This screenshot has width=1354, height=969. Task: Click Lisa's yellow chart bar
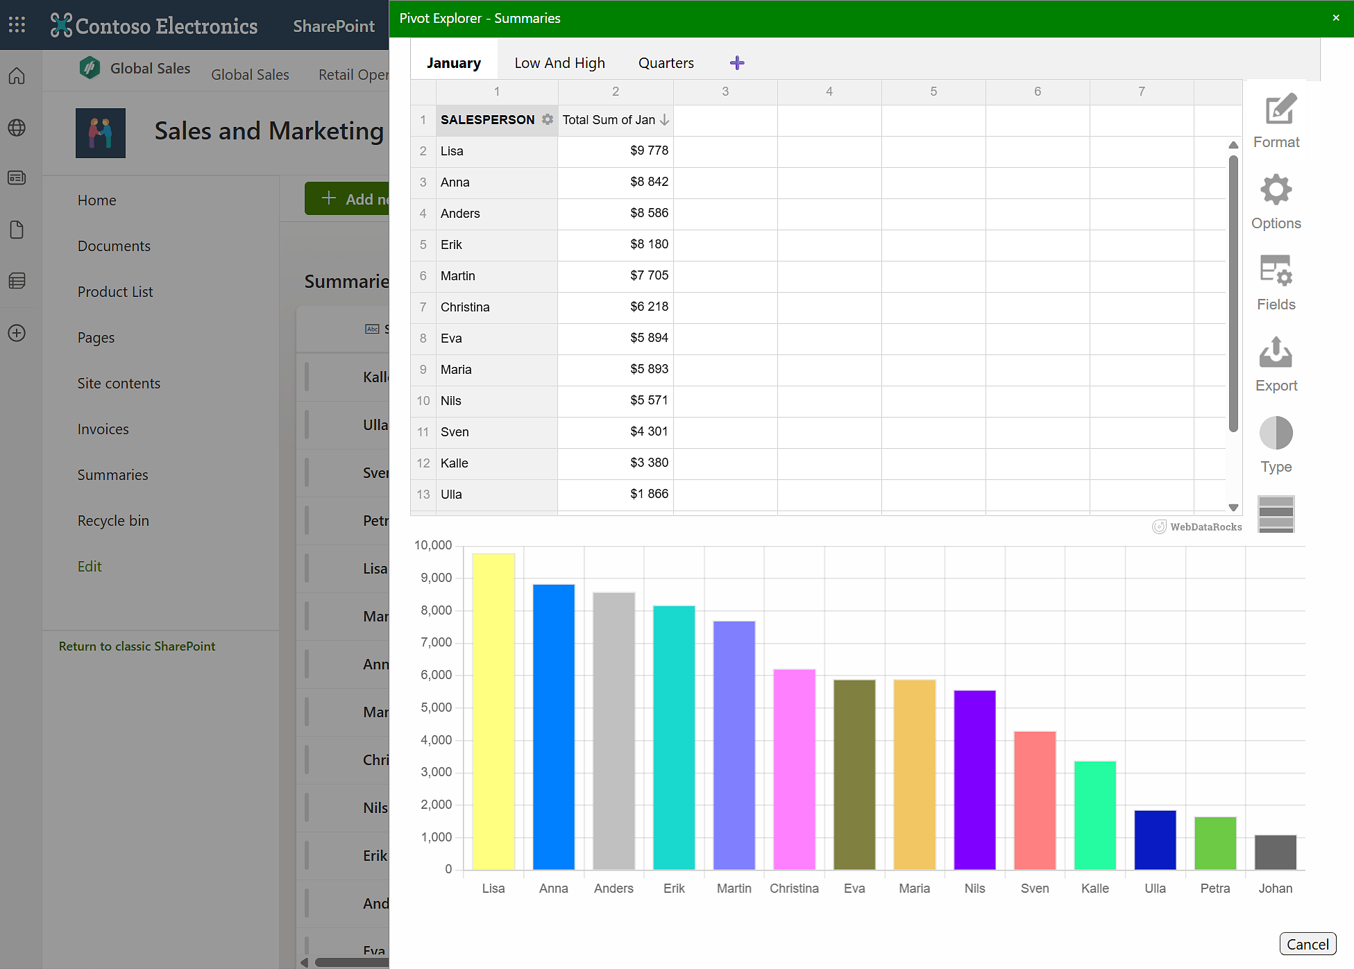click(493, 711)
